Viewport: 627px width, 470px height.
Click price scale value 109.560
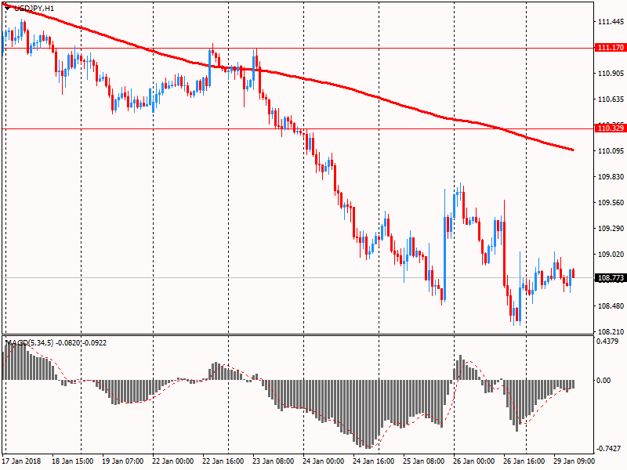coord(611,203)
